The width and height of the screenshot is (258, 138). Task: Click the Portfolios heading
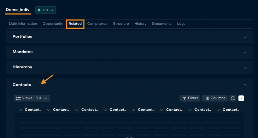point(22,36)
